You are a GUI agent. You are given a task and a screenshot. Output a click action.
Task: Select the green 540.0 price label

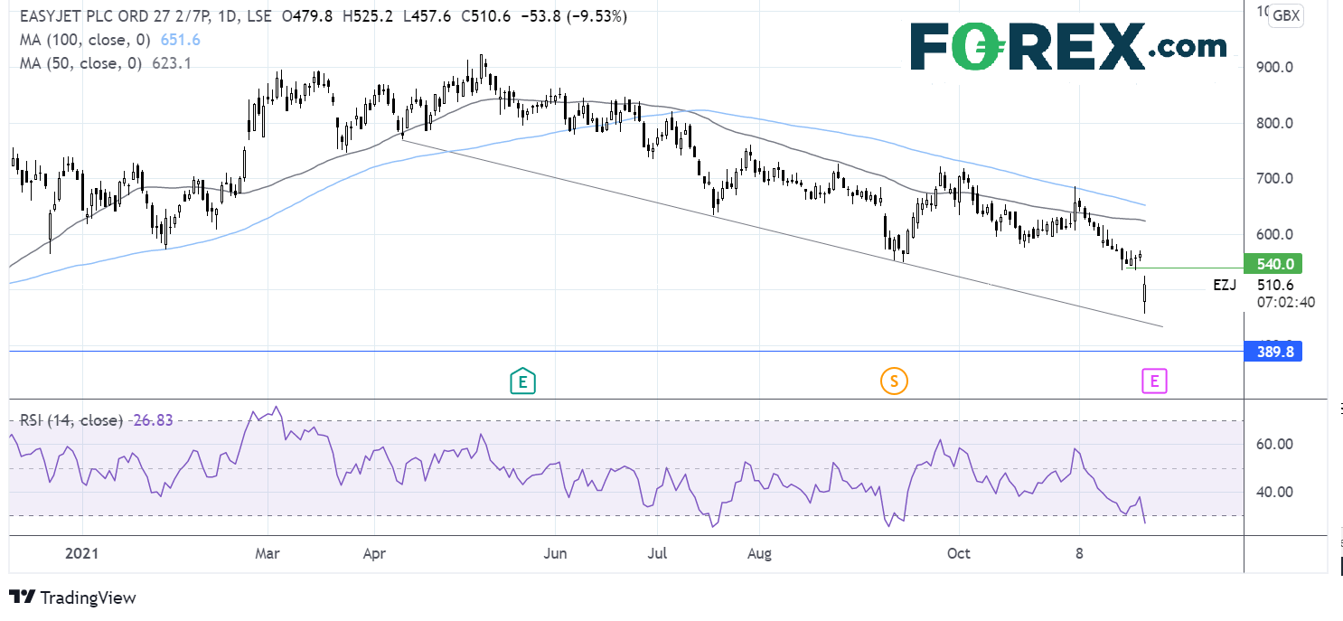click(1273, 264)
